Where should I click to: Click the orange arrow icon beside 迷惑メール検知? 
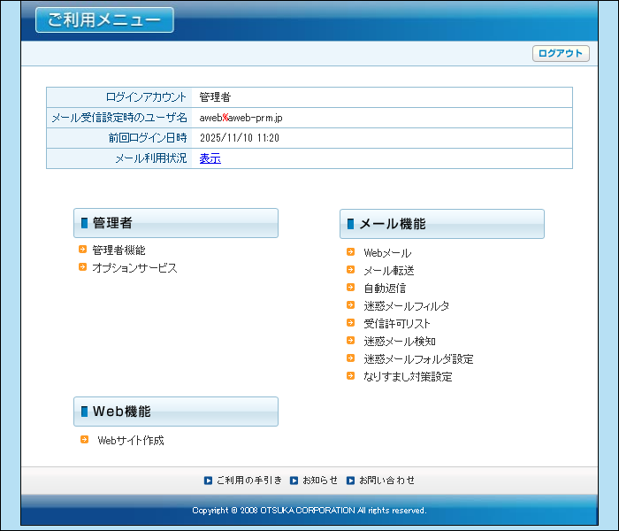[x=351, y=341]
